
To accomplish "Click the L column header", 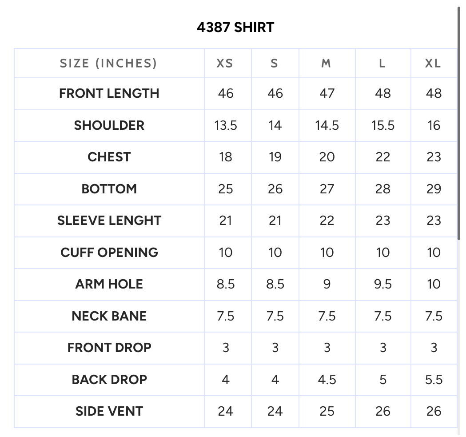I will pyautogui.click(x=382, y=64).
